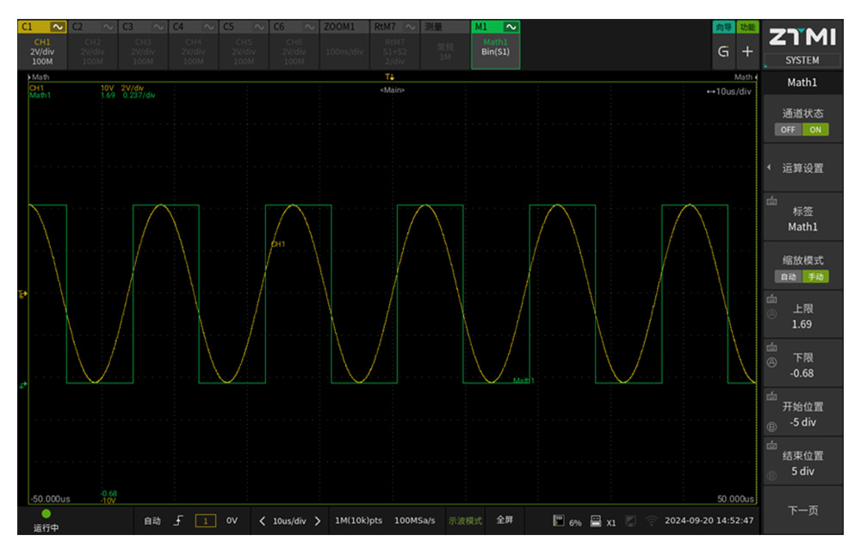Screen dimensions: 861x554
Task: Click the greyed display icon beside X1
Action: tap(631, 520)
